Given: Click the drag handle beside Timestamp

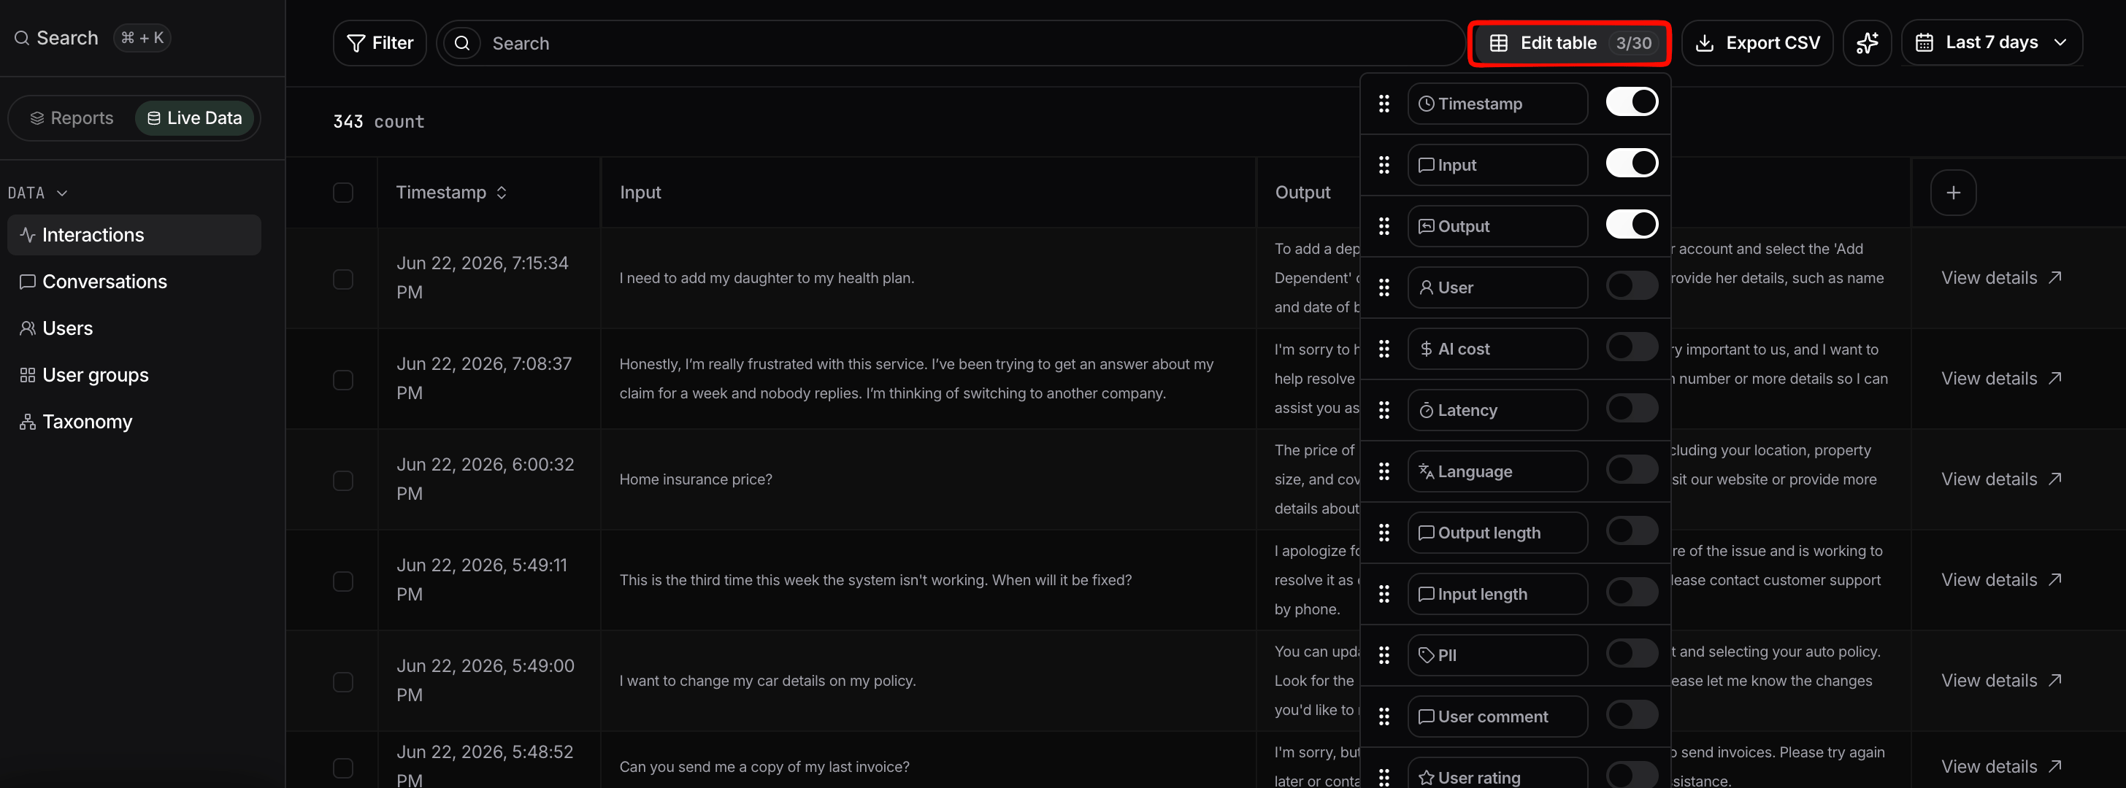Looking at the screenshot, I should 1384,104.
